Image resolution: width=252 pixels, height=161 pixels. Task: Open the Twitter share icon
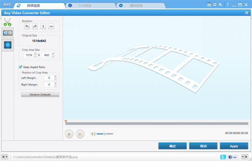coord(223,157)
